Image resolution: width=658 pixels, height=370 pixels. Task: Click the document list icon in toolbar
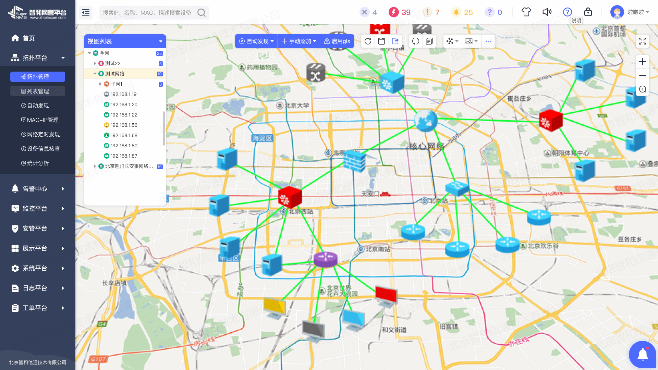tap(429, 41)
